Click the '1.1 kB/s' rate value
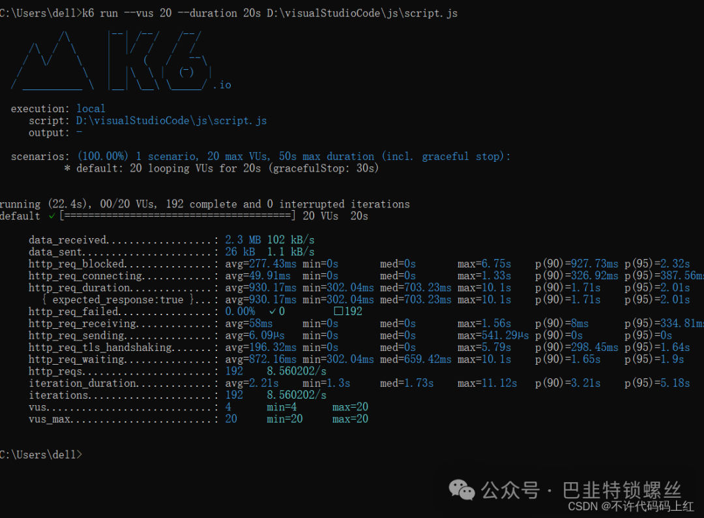The width and height of the screenshot is (704, 518). [291, 252]
